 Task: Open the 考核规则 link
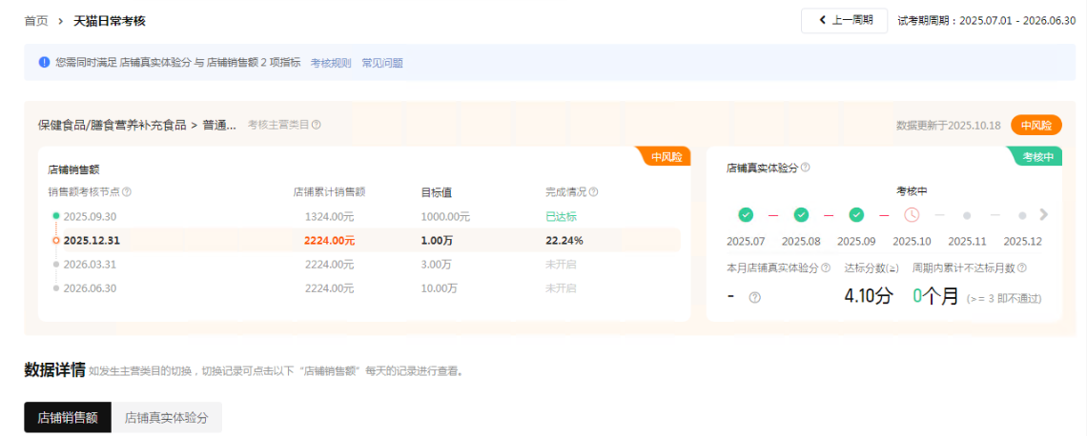click(x=331, y=63)
